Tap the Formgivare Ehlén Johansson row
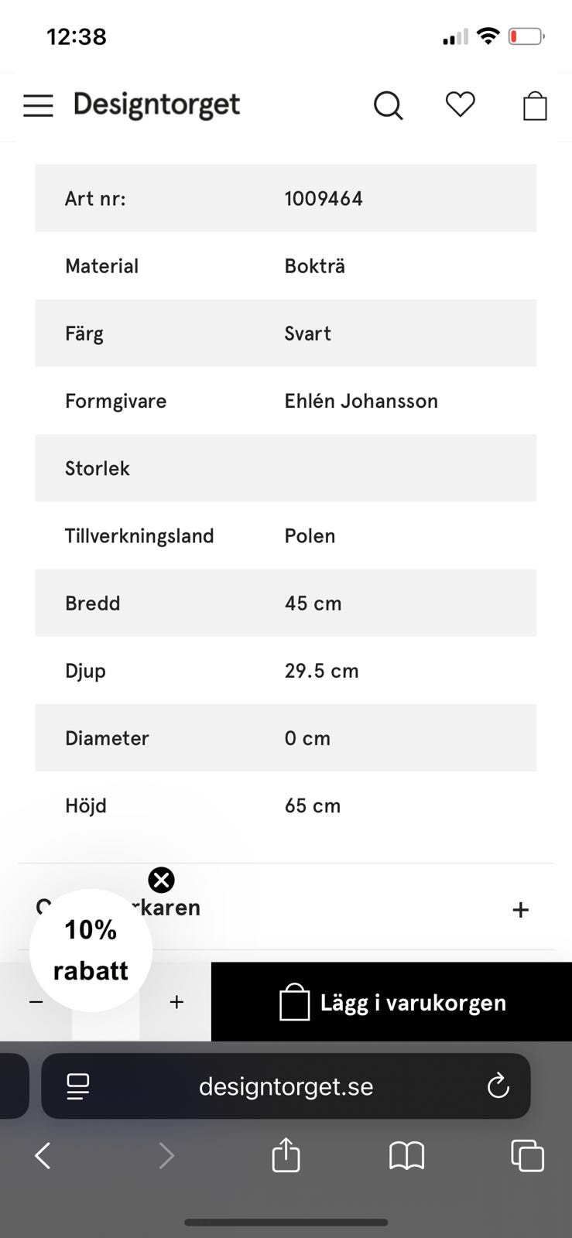 pos(286,401)
